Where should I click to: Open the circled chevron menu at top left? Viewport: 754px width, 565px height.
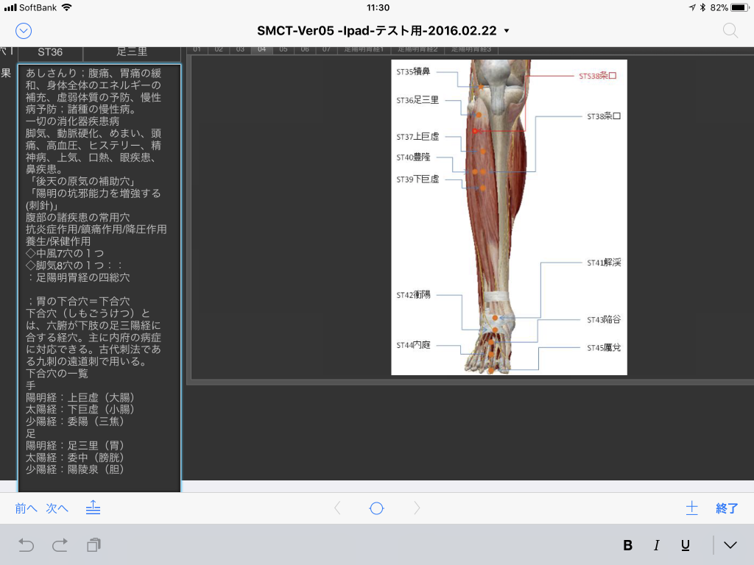pos(24,30)
